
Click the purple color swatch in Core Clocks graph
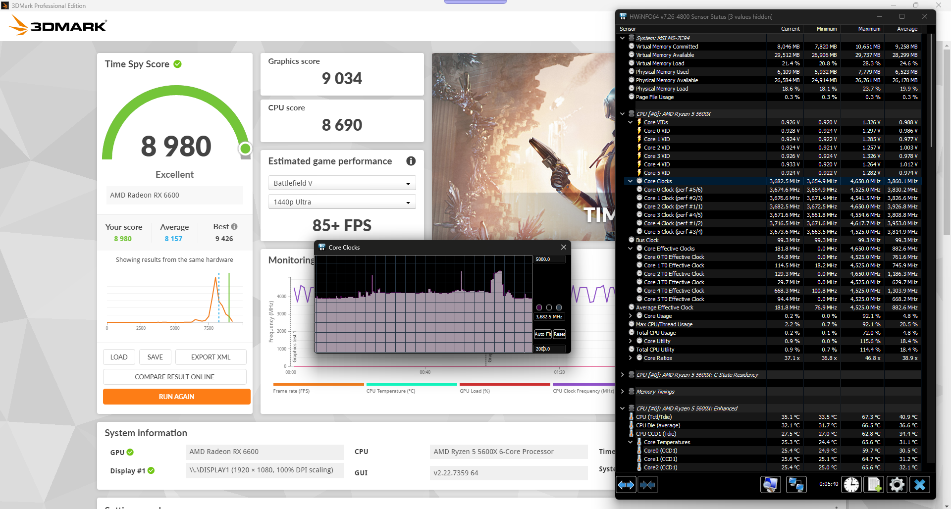(x=539, y=307)
